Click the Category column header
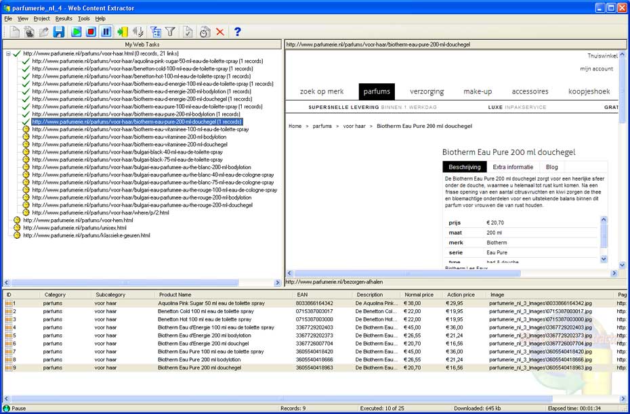The image size is (630, 414). [x=66, y=295]
